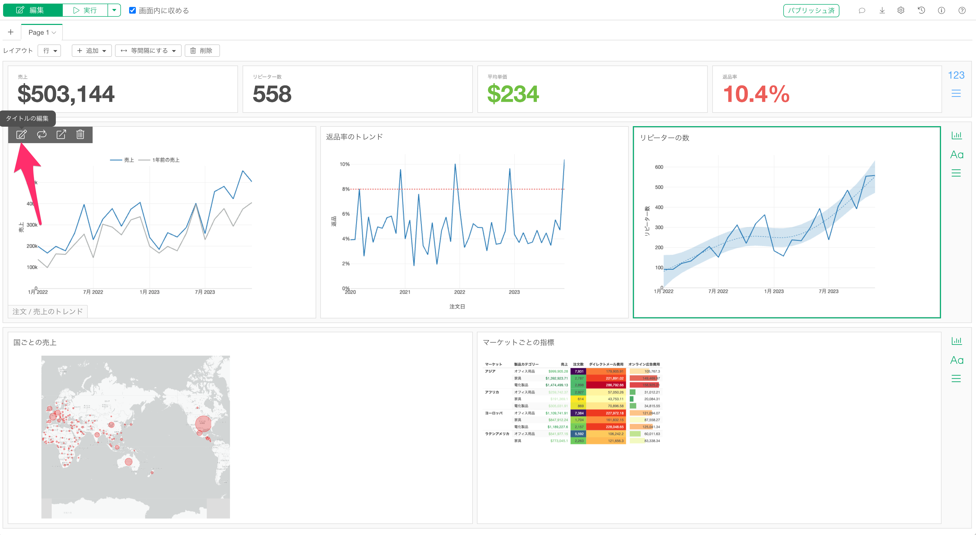Open the comments speech bubble icon
Screen dimensions: 976x535
click(862, 10)
